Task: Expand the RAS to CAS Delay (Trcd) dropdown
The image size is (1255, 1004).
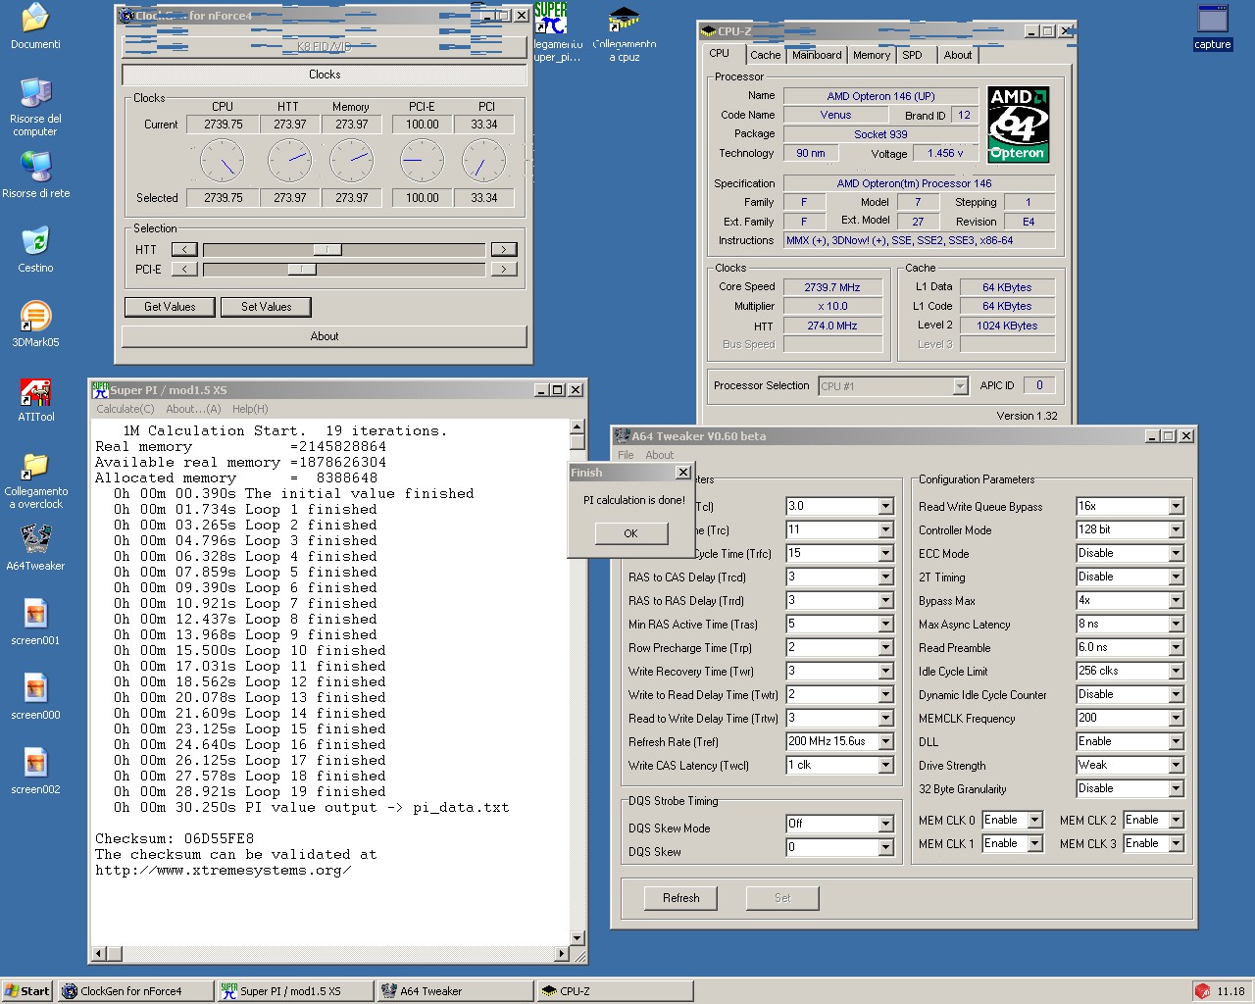Action: coord(885,577)
